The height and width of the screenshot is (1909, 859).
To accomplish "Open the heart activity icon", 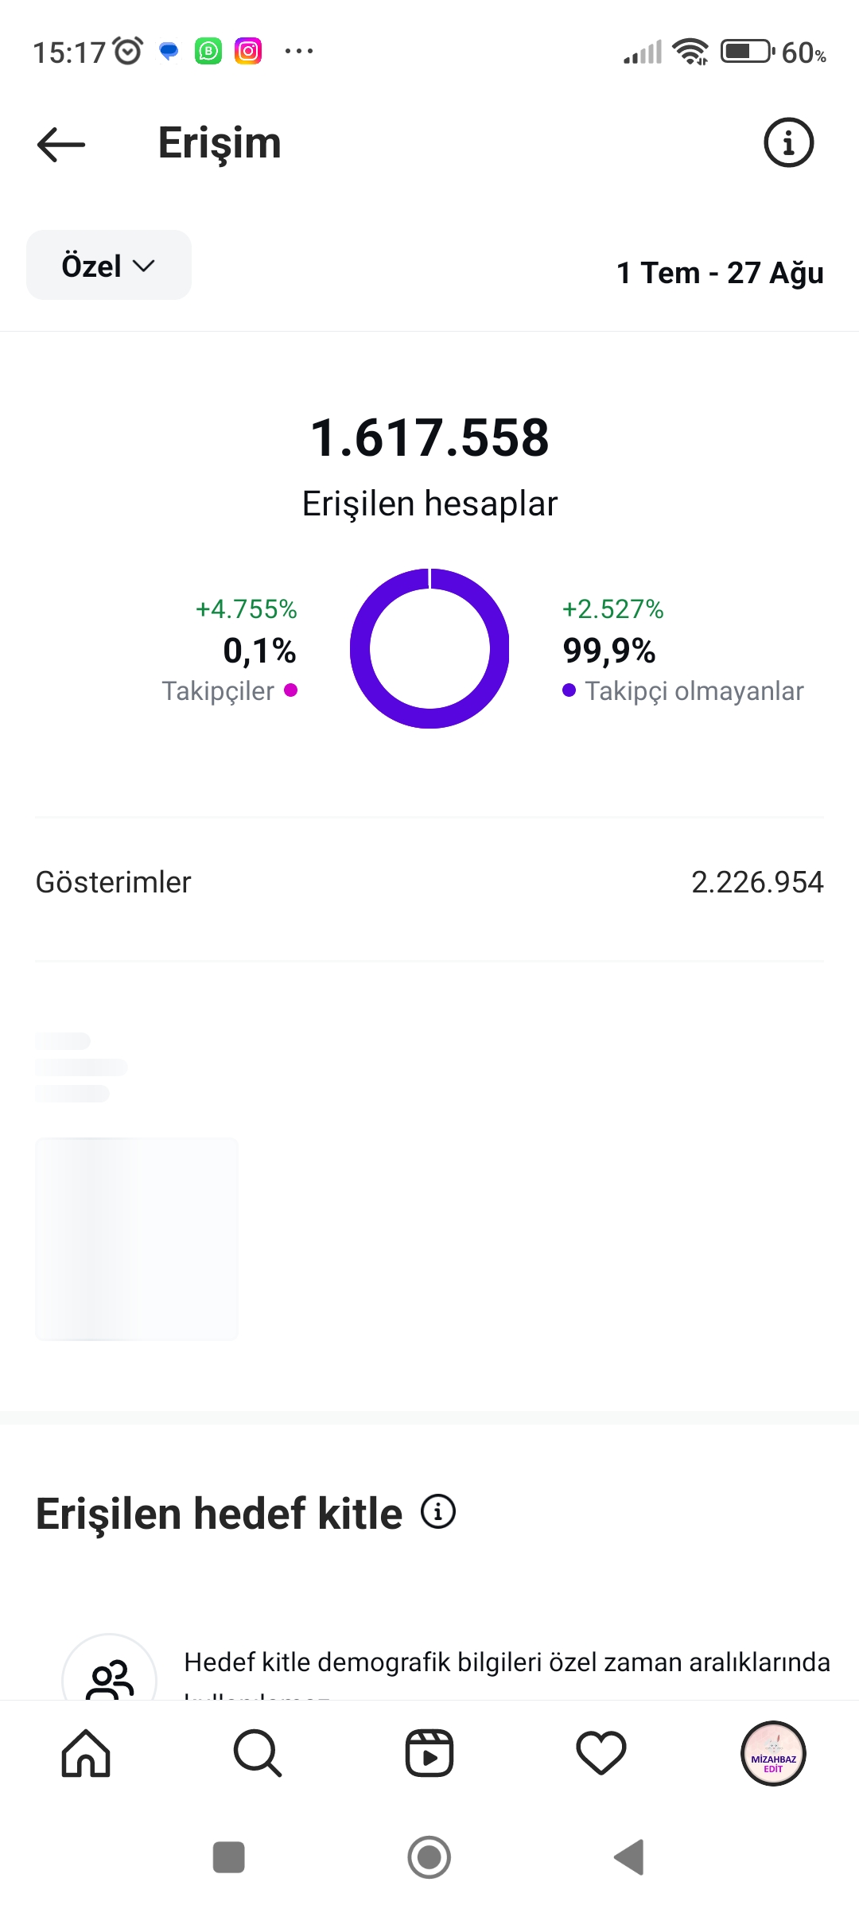I will [601, 1753].
